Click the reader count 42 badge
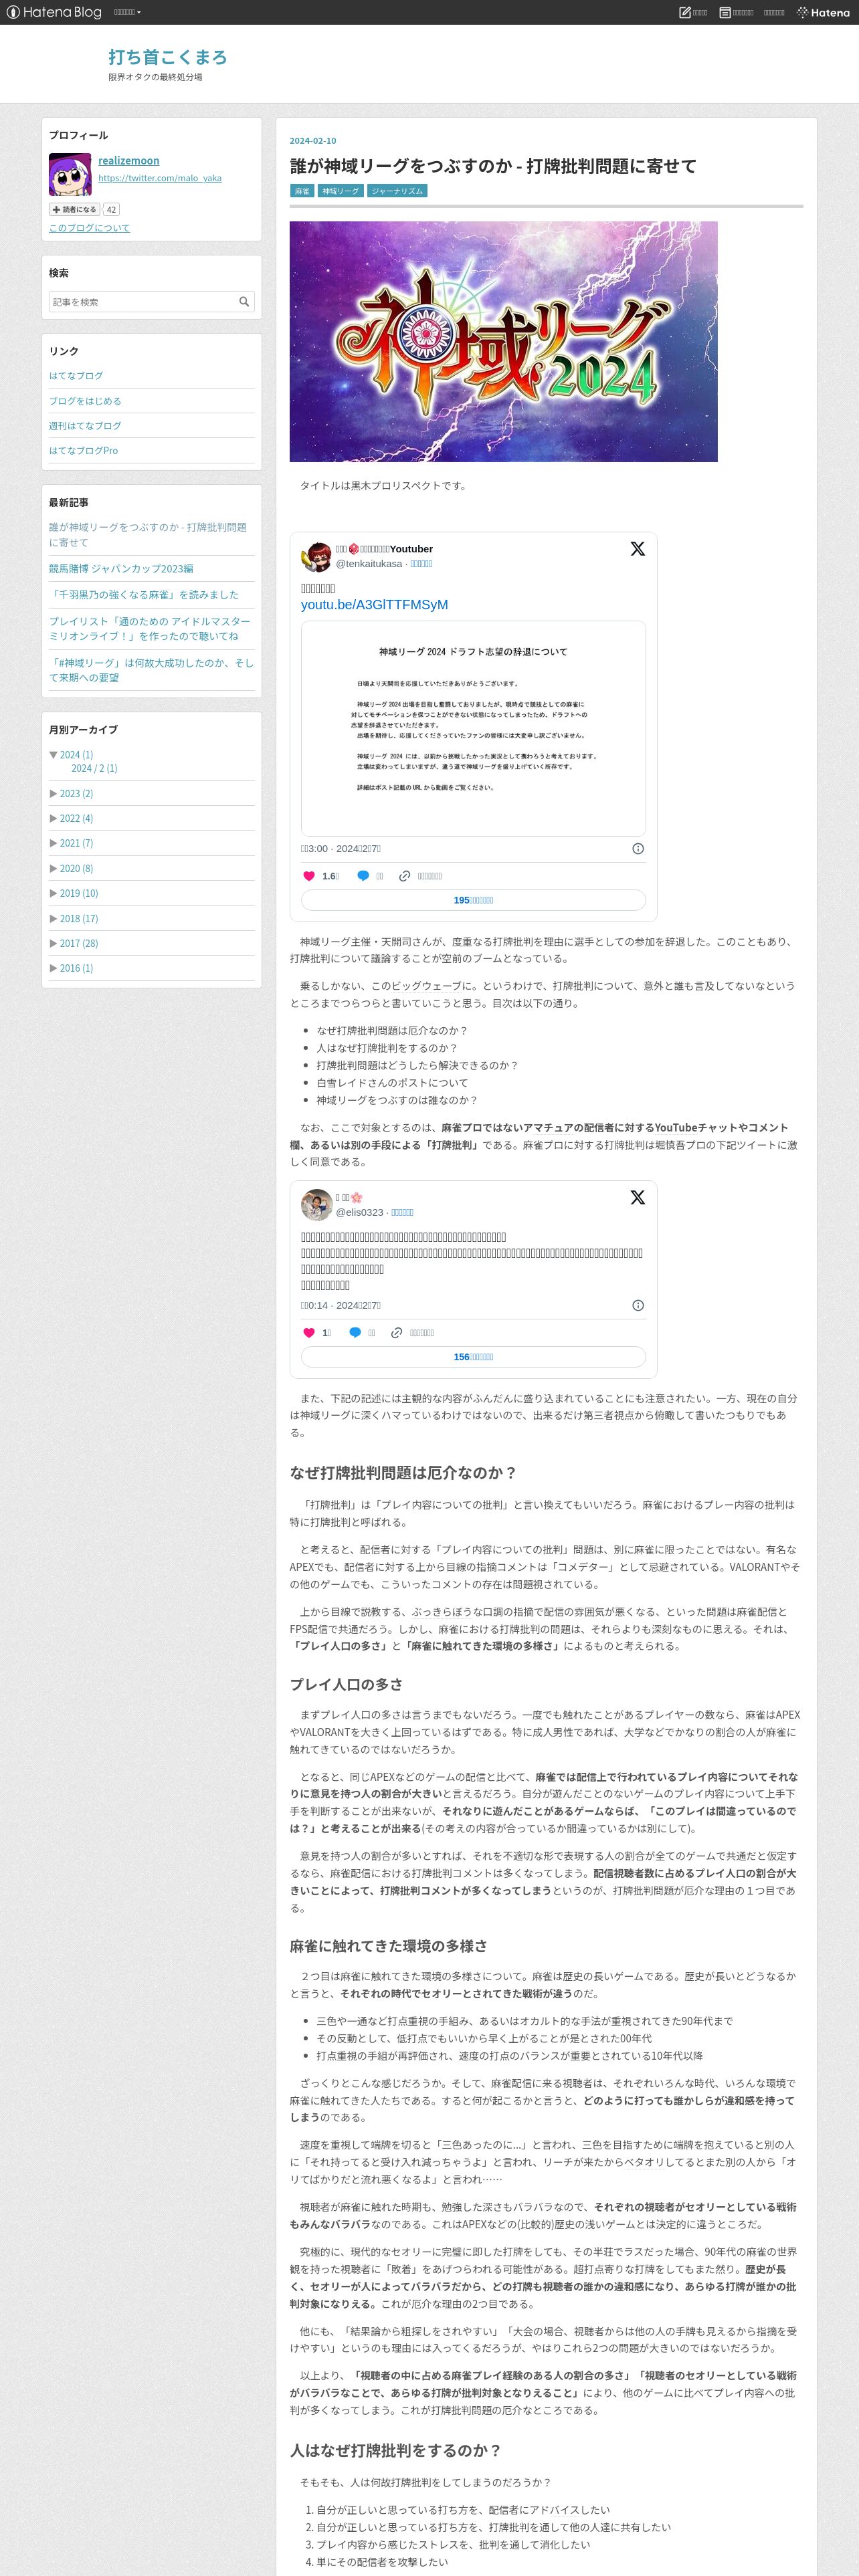 (x=111, y=209)
